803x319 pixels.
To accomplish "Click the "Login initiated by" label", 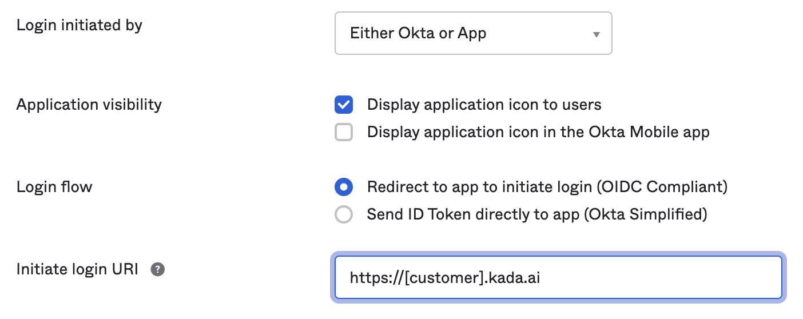I will (x=79, y=26).
